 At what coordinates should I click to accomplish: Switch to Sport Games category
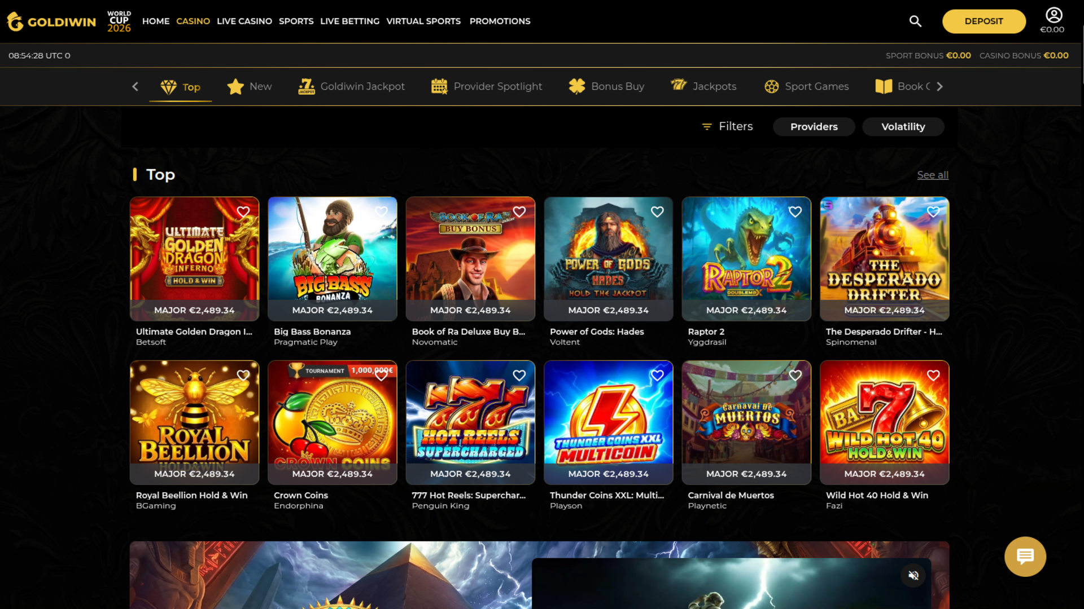806,87
